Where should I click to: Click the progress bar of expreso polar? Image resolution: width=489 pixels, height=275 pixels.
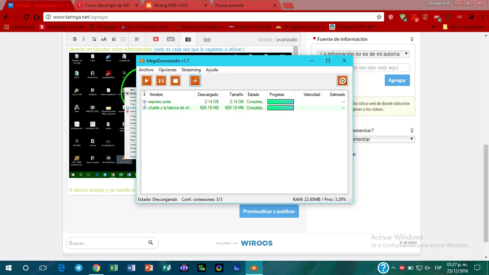[x=281, y=102]
